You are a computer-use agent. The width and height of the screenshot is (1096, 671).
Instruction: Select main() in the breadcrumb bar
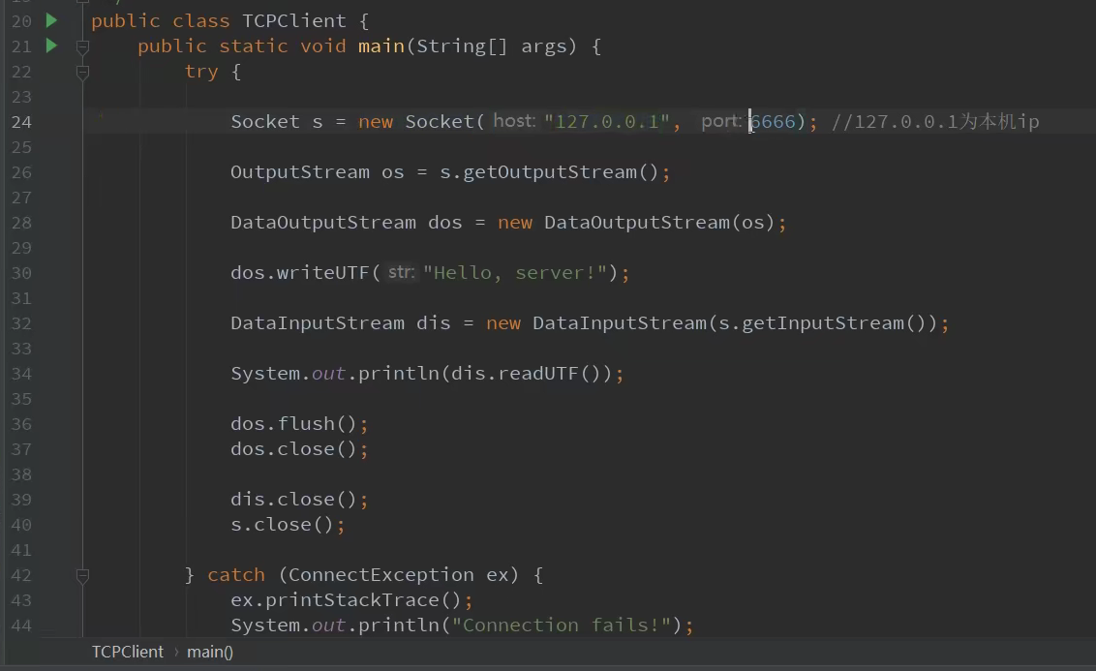click(210, 652)
